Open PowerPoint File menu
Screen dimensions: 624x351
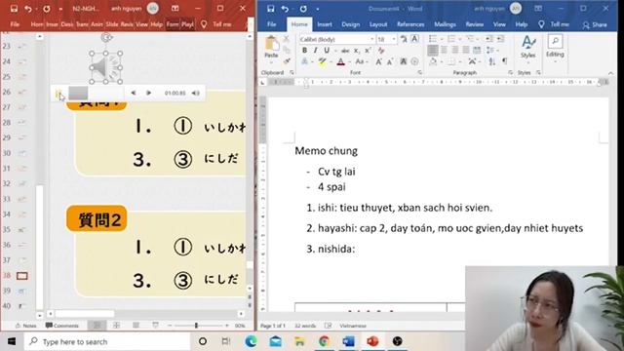[x=15, y=24]
